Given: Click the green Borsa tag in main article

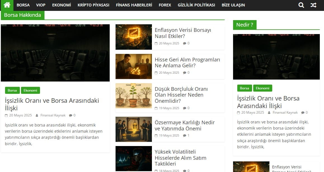Looking at the screenshot, I should pyautogui.click(x=12, y=90).
